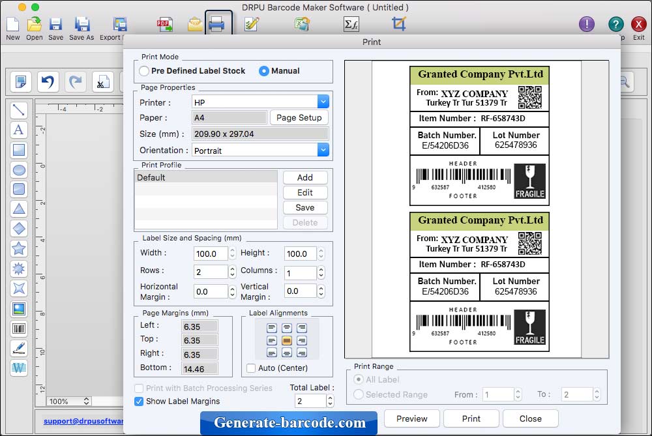This screenshot has width=652, height=436.
Task: Adjust Total Label stepper
Action: (330, 401)
